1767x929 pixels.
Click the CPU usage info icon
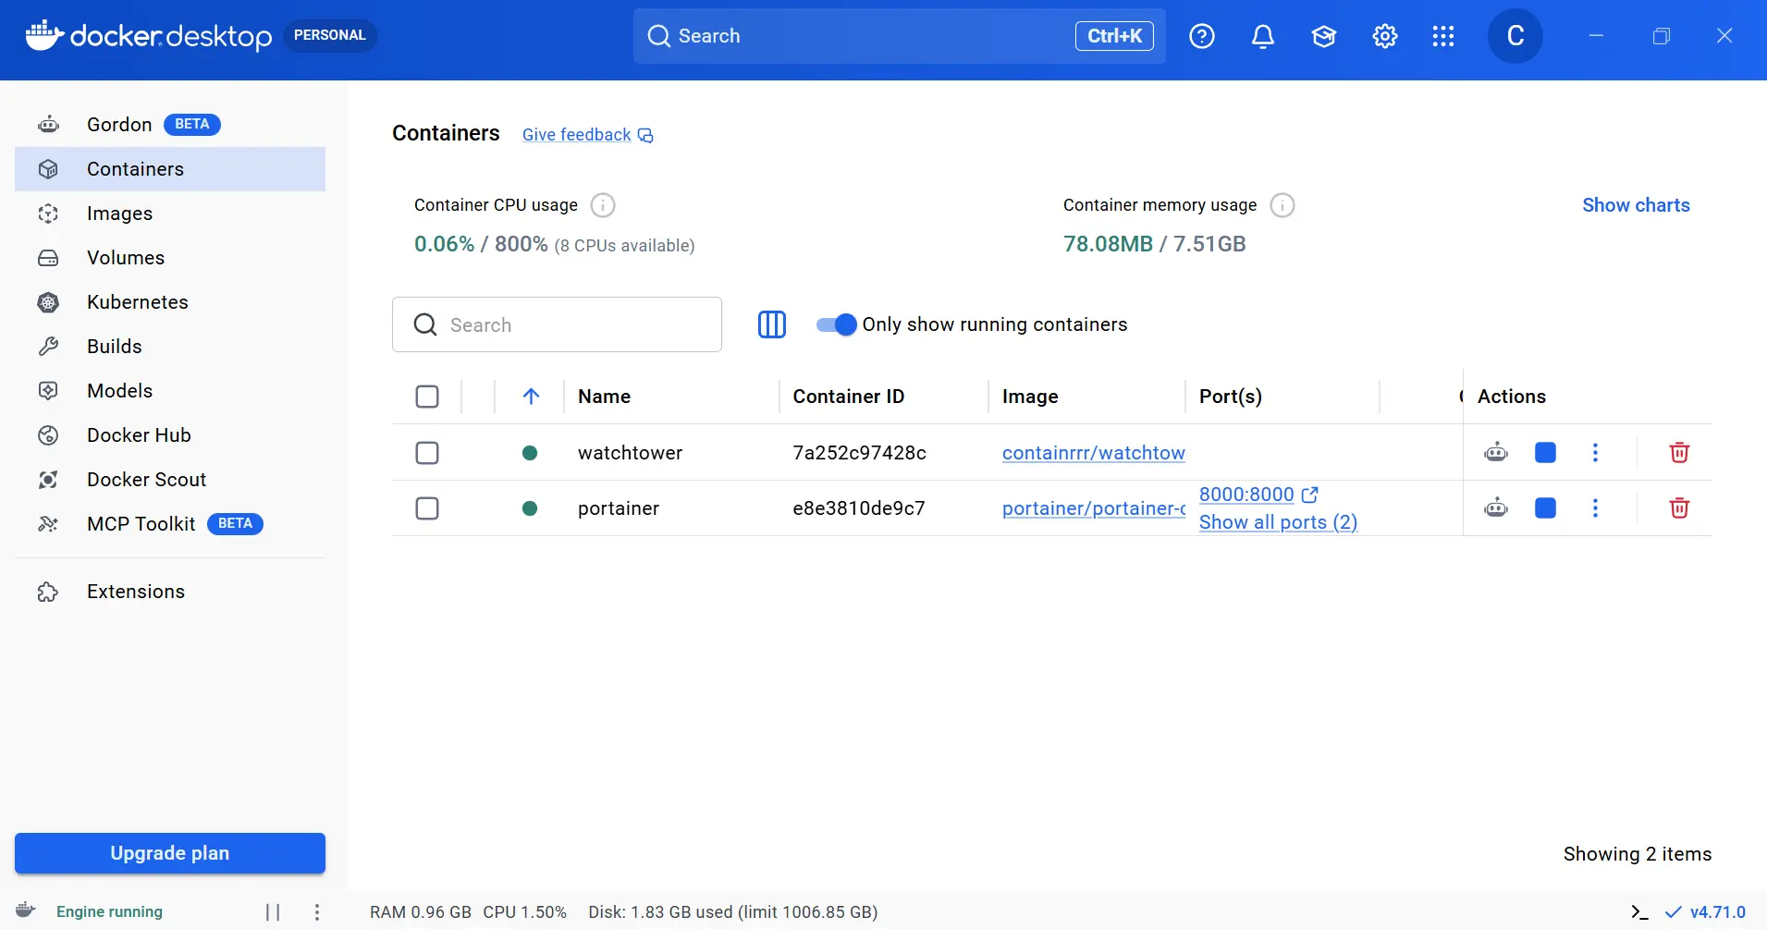[603, 205]
